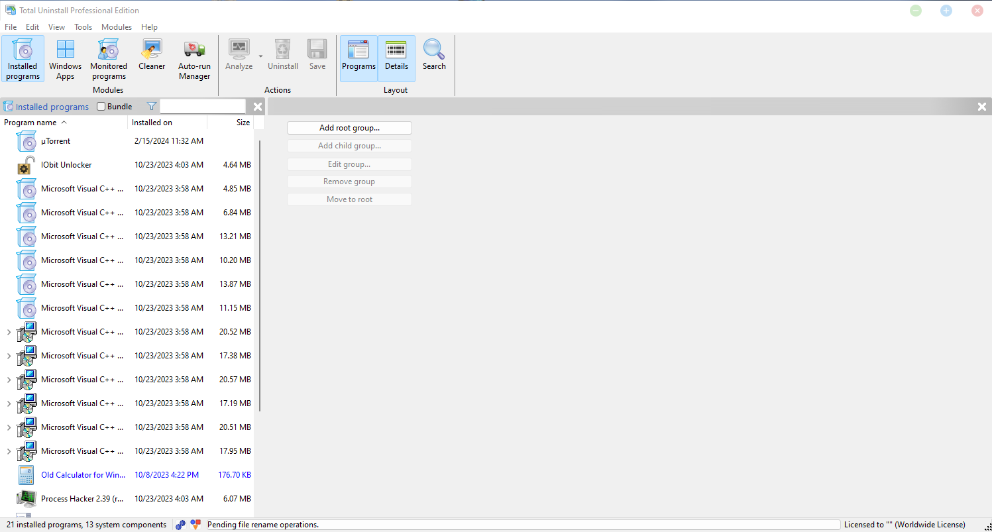992x532 pixels.
Task: Click the filter funnel icon
Action: click(x=152, y=107)
